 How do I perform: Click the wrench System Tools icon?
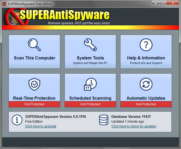coord(90,45)
